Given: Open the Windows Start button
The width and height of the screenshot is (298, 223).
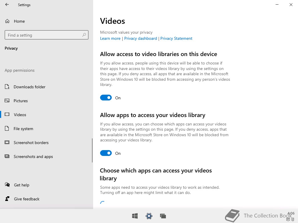Looking at the screenshot, I should point(135,216).
